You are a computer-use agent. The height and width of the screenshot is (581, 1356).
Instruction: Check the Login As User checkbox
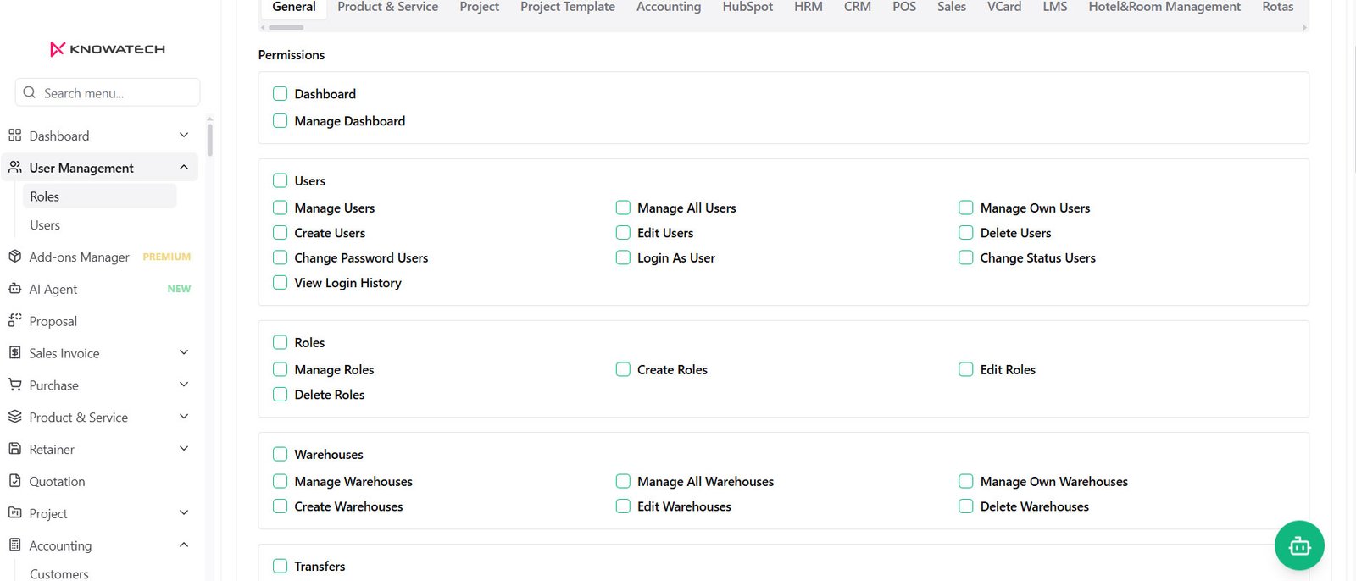(623, 257)
